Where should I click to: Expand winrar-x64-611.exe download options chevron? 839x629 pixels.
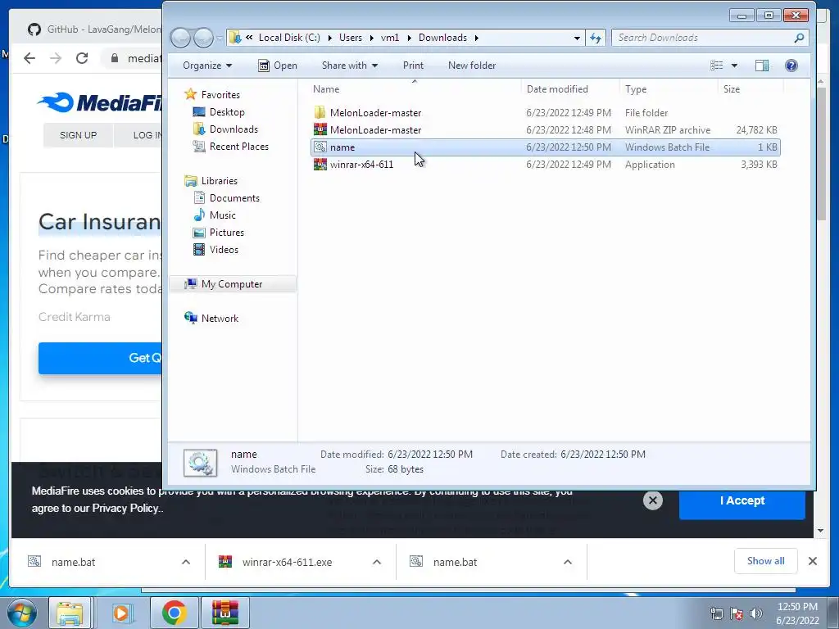[377, 562]
